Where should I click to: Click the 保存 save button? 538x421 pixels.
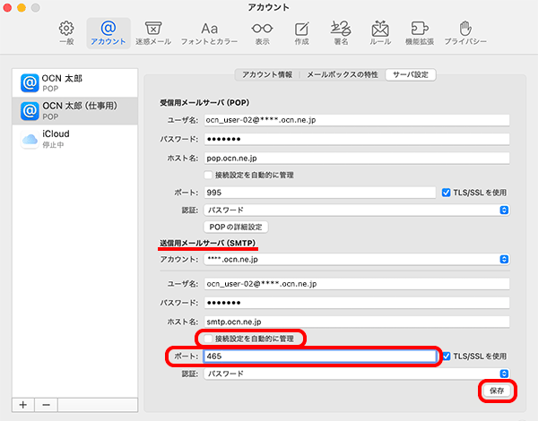[497, 391]
